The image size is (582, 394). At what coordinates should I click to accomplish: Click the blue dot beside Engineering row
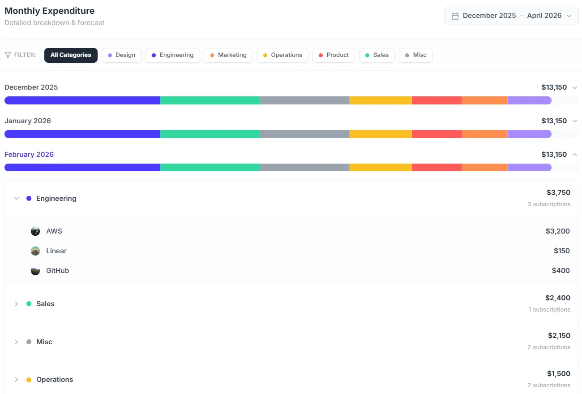[29, 199]
